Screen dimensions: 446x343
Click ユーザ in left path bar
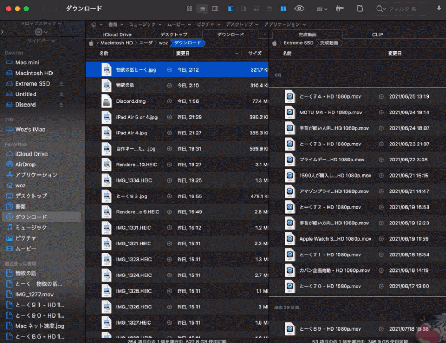click(x=146, y=43)
